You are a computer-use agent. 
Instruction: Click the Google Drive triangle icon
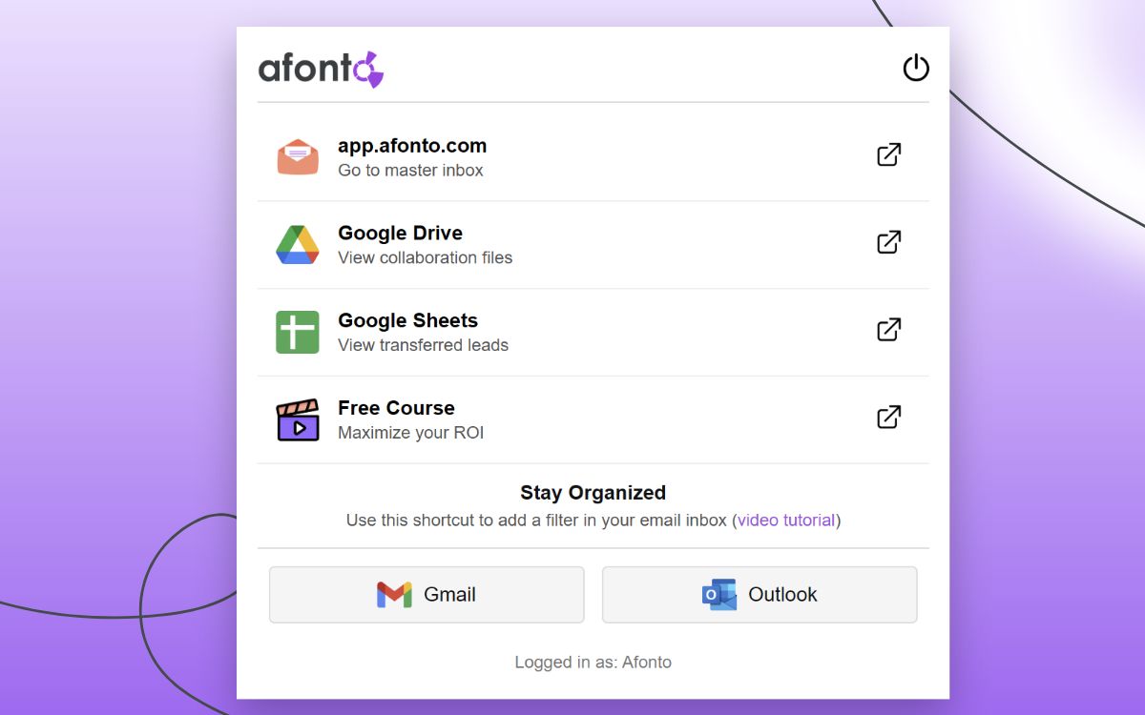pos(298,245)
